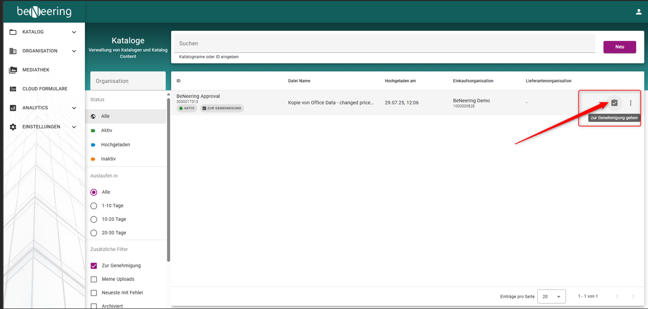Click the Mediathek image icon
This screenshot has height=309, width=648.
point(13,70)
